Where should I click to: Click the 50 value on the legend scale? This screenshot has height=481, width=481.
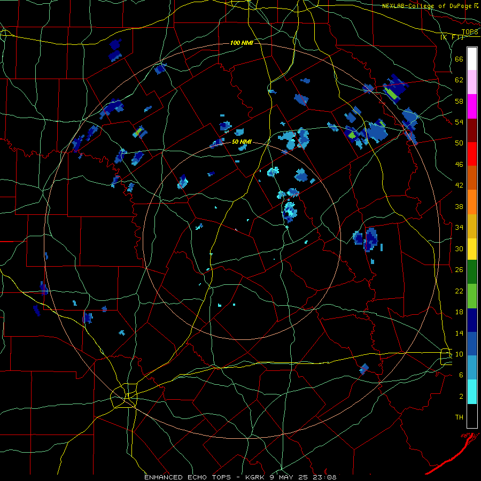[459, 143]
